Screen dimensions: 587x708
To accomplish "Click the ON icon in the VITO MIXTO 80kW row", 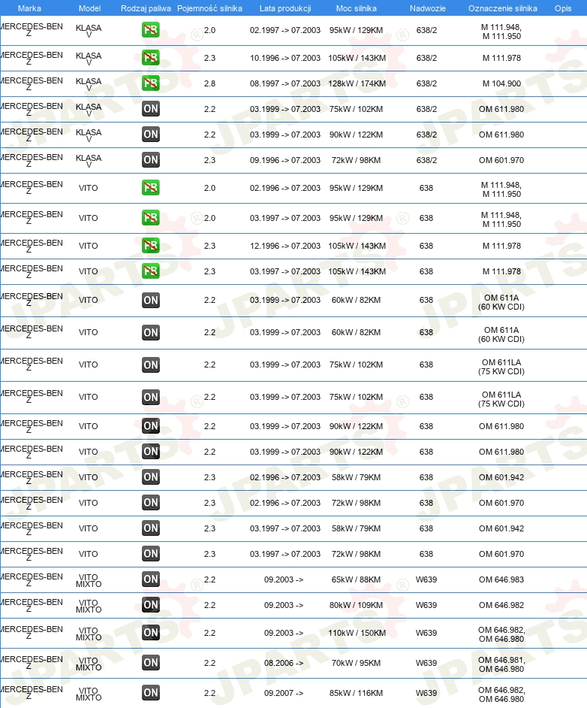I will tap(151, 605).
